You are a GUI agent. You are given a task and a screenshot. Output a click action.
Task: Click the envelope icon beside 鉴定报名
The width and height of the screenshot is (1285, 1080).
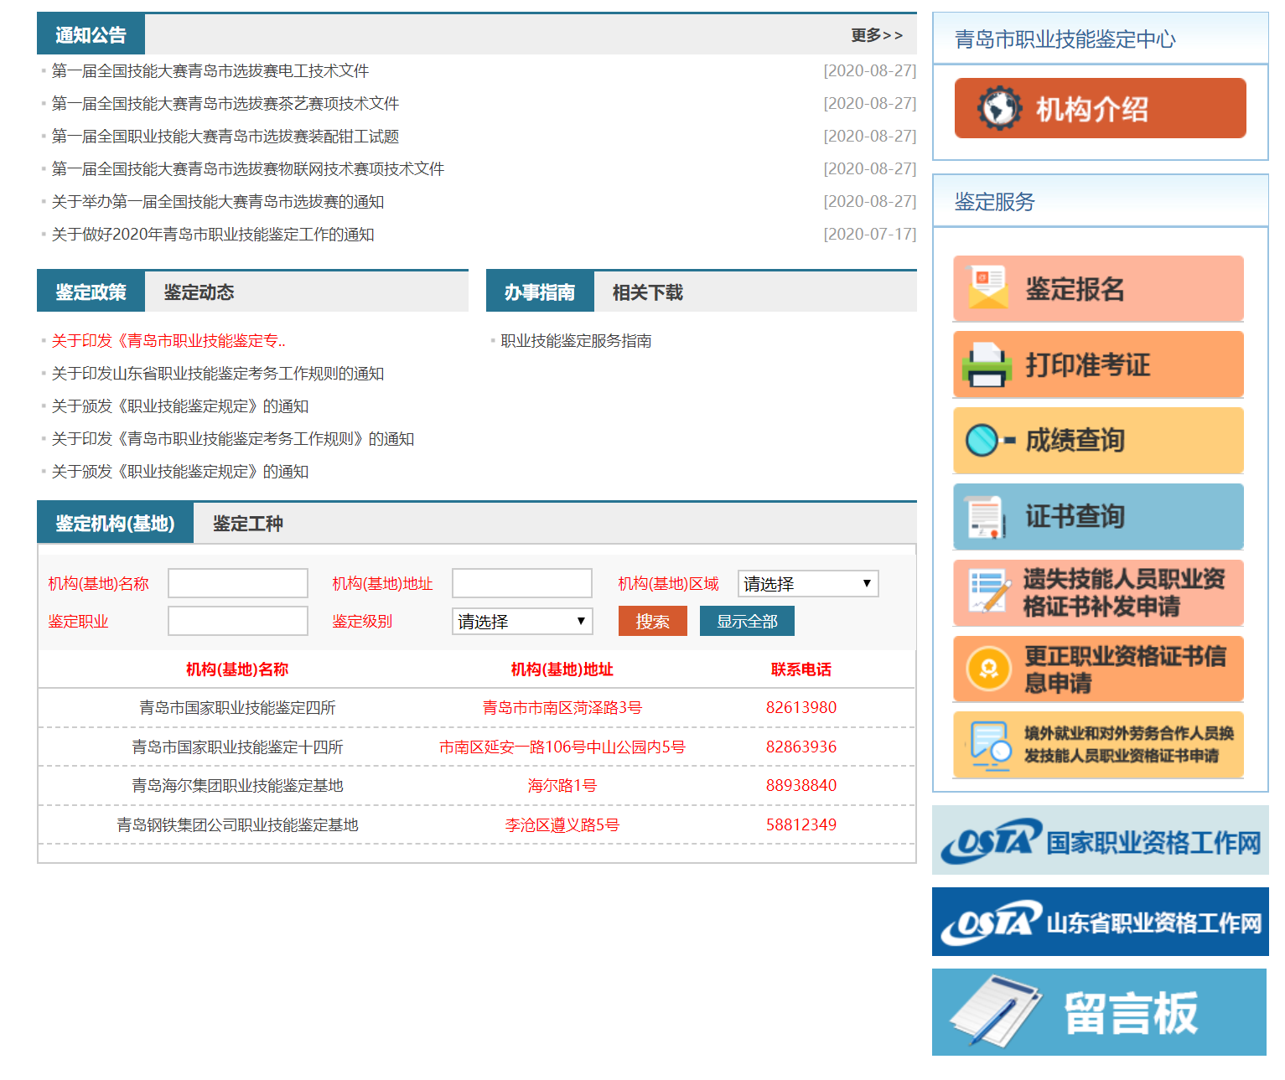point(987,288)
